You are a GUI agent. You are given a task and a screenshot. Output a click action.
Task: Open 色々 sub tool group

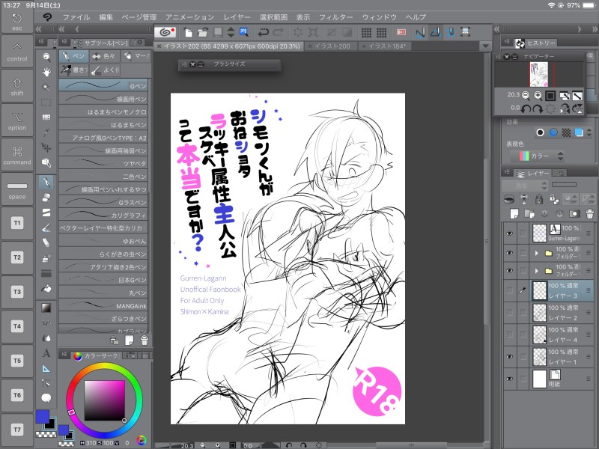[104, 56]
